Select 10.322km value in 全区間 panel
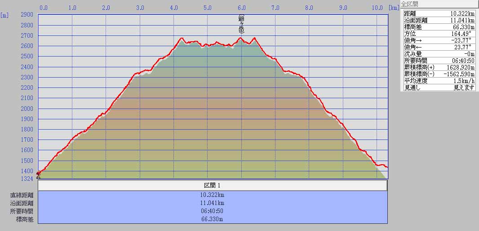This screenshot has height=231, width=479. coord(462,13)
